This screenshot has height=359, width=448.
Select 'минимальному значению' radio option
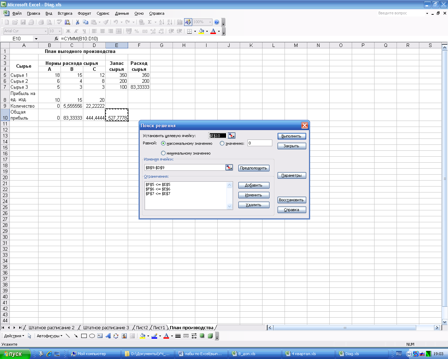pos(163,153)
